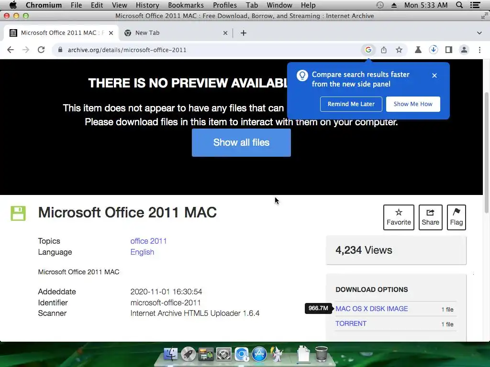Download the MAC OS X DISK IMAGE link
The height and width of the screenshot is (367, 490).
[x=371, y=309]
